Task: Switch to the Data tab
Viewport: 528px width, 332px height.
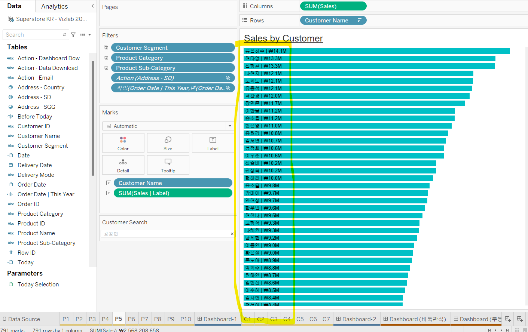Action: point(14,6)
